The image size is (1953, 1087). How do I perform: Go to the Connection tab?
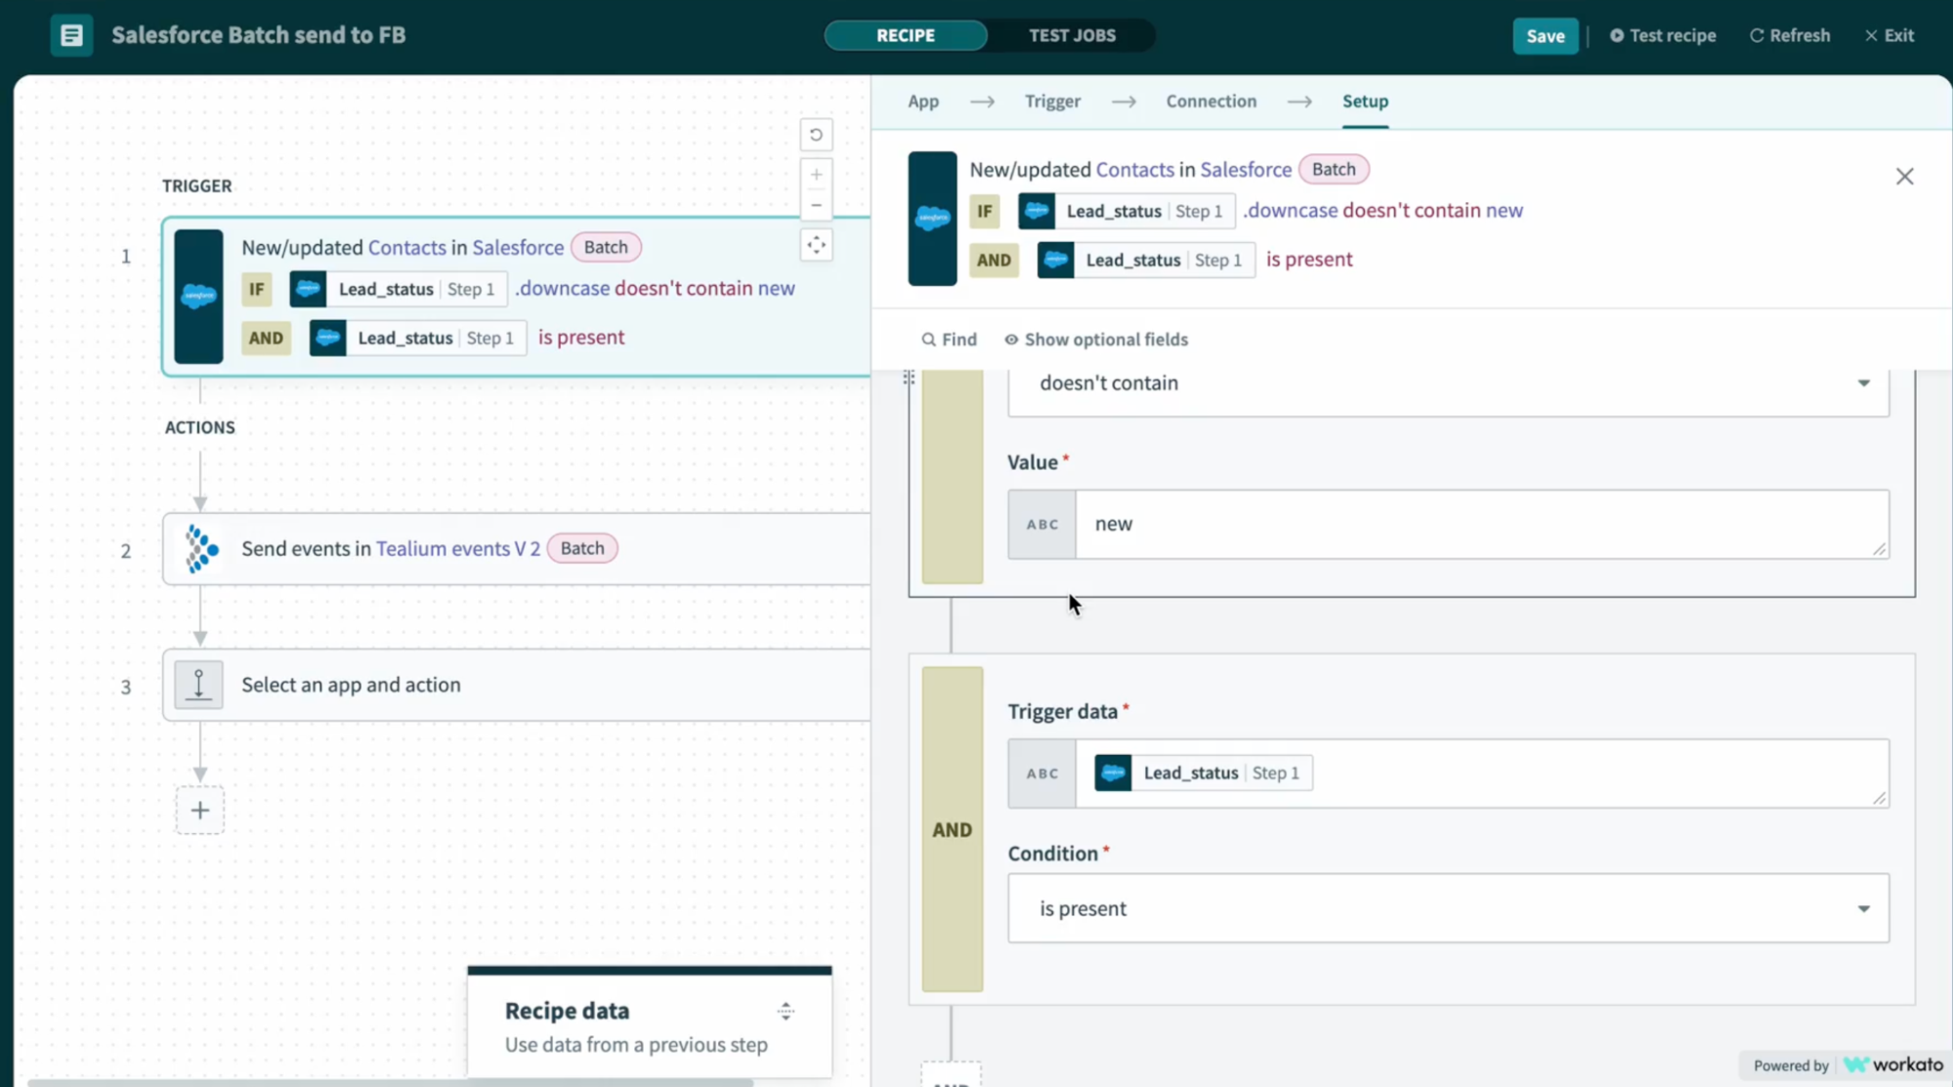[x=1210, y=102]
